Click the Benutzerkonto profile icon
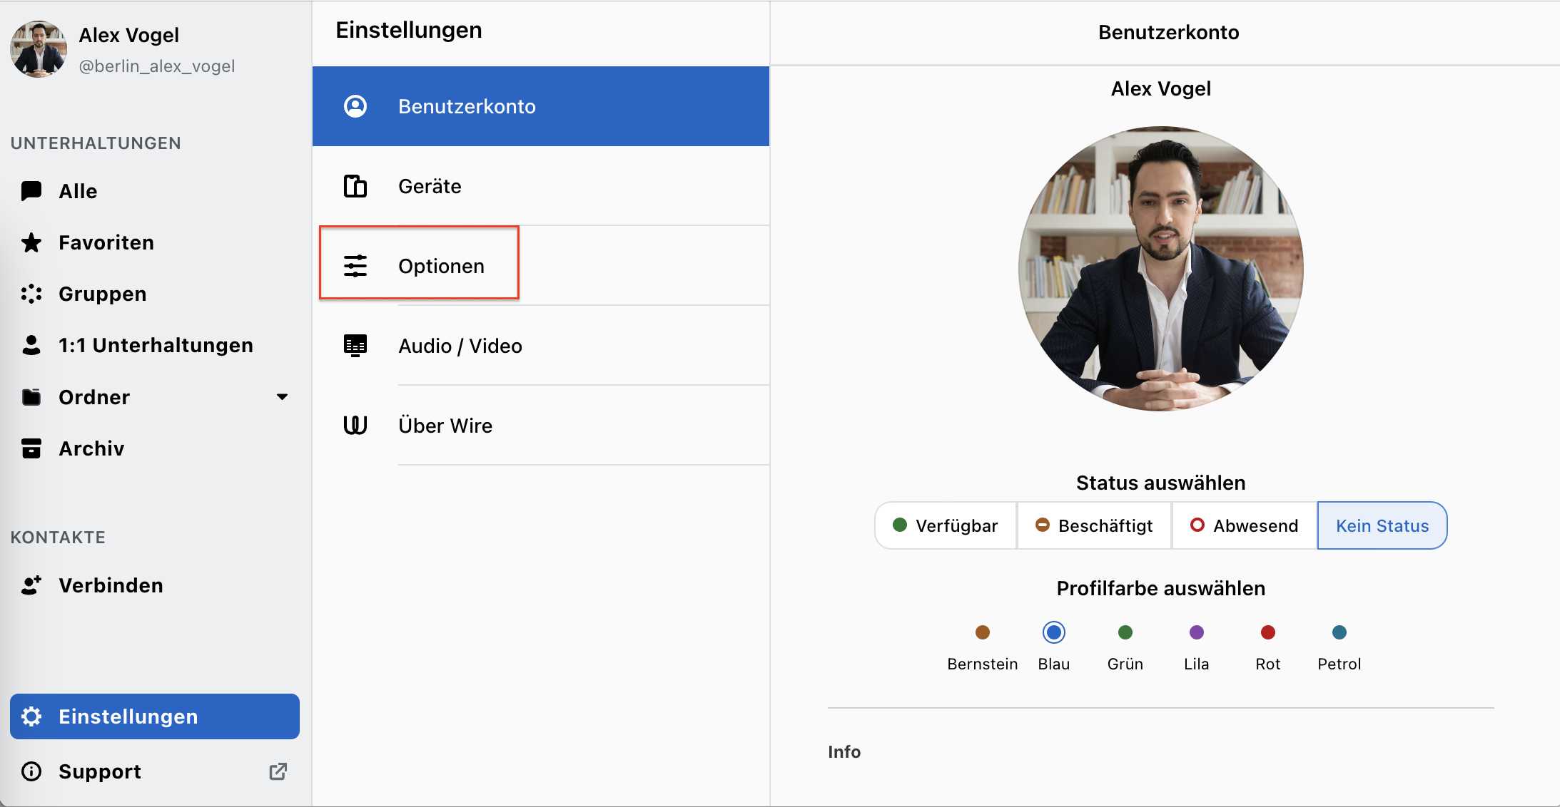This screenshot has width=1560, height=807. (355, 106)
